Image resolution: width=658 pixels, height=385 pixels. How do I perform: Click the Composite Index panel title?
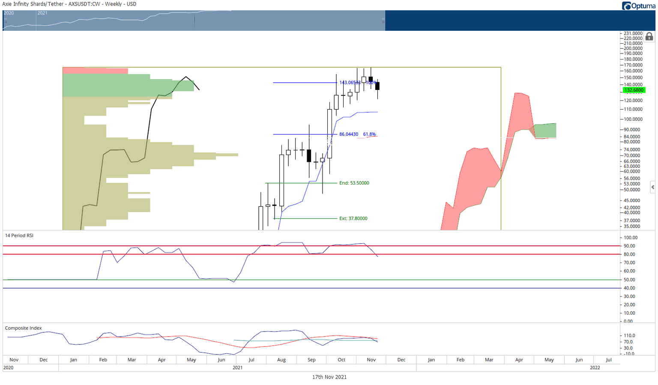(24, 328)
